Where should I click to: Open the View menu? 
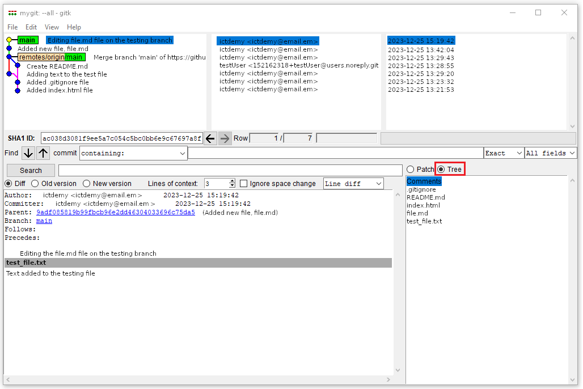coord(52,27)
